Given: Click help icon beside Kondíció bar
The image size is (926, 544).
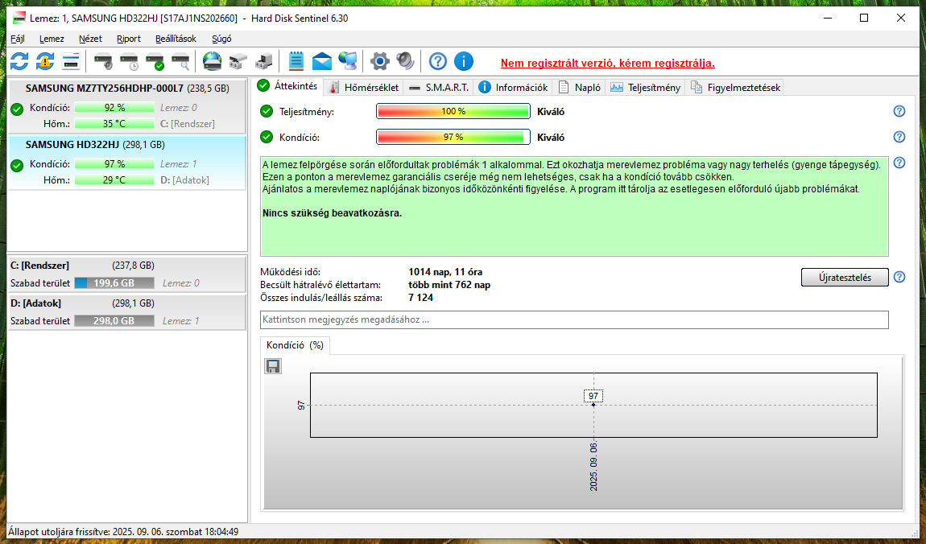Looking at the screenshot, I should tap(899, 137).
